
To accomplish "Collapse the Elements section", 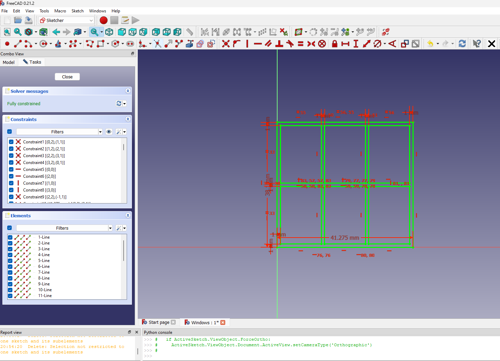I will 128,216.
